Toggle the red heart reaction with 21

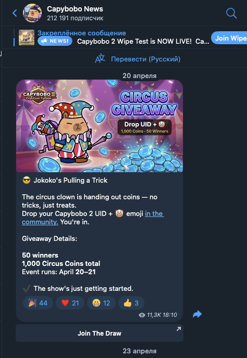70,303
